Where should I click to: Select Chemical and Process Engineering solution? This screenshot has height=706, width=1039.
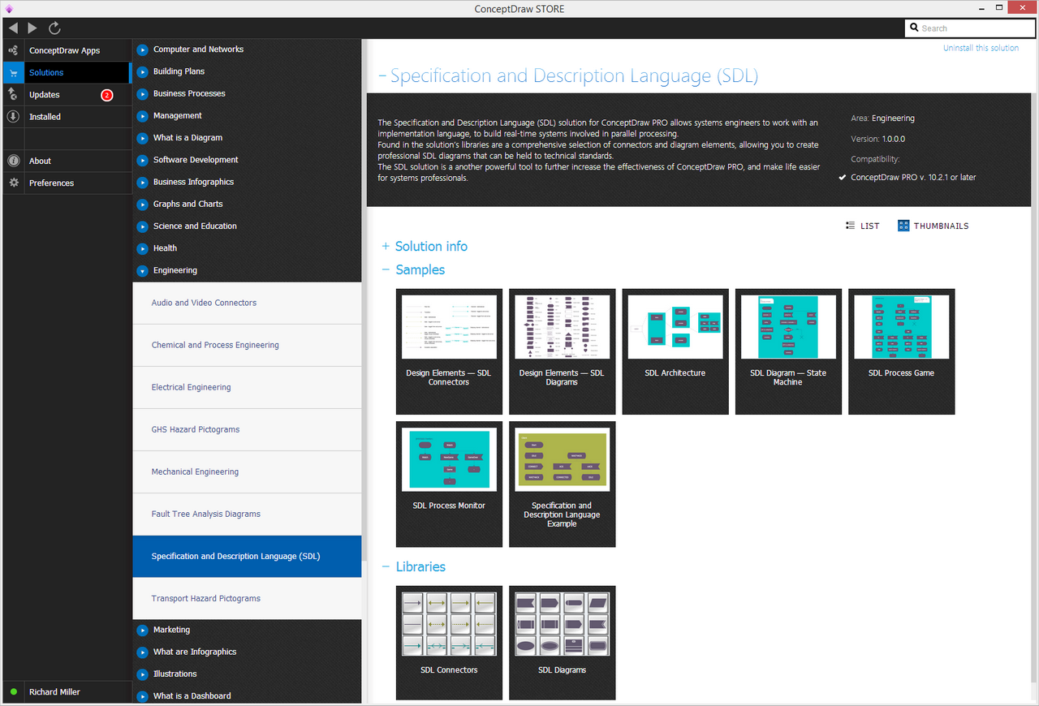(x=247, y=345)
